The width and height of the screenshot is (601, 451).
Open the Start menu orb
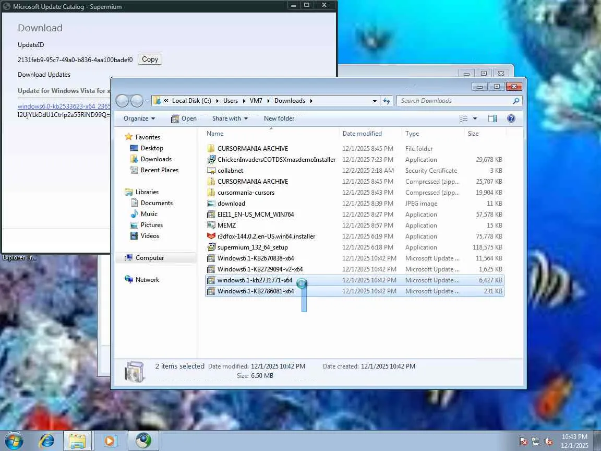[14, 441]
